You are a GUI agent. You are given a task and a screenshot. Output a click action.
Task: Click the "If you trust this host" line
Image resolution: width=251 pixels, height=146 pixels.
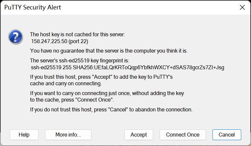click(101, 77)
